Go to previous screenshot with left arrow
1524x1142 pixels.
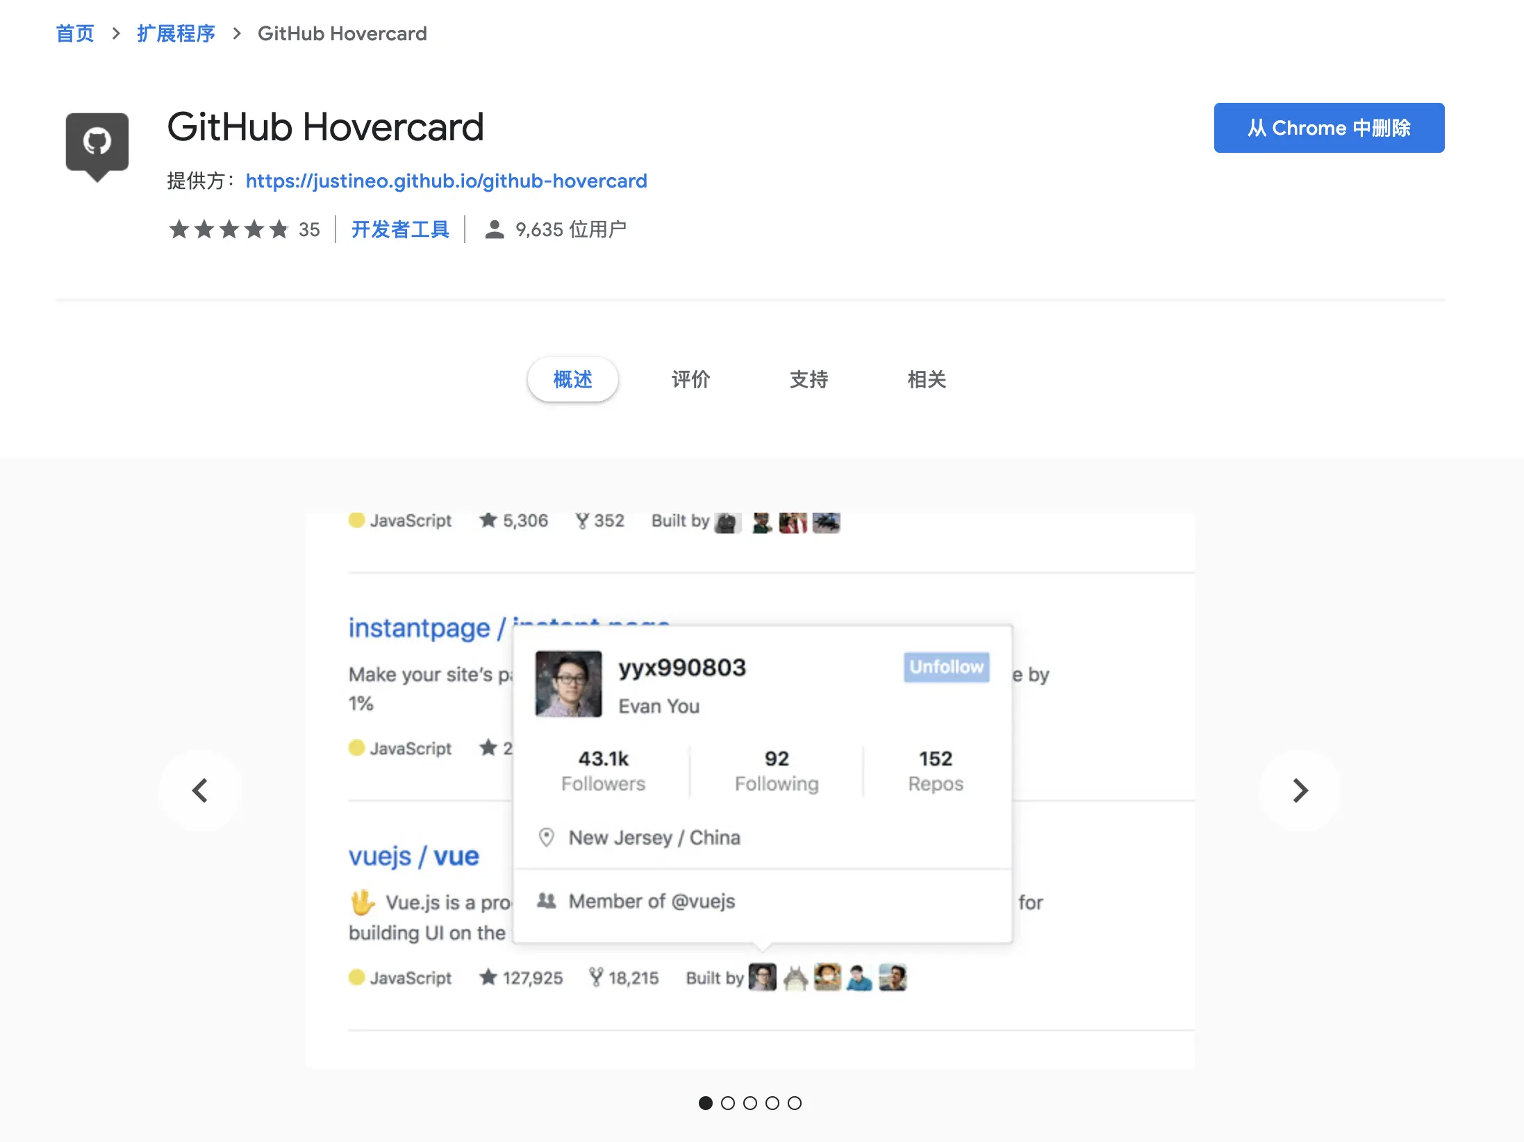[x=200, y=791]
